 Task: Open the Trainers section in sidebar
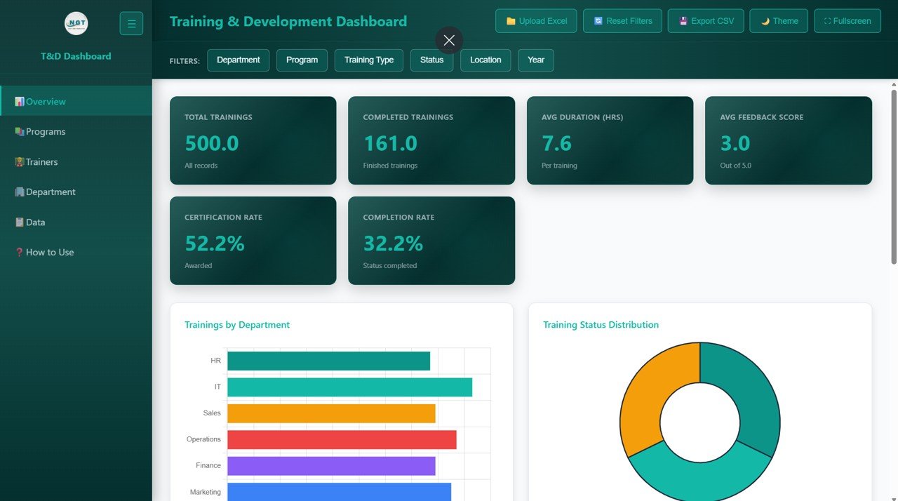(x=41, y=161)
